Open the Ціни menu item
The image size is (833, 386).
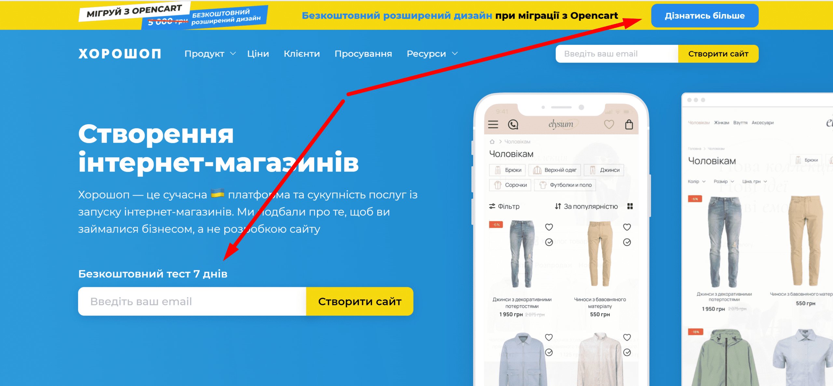pos(258,54)
